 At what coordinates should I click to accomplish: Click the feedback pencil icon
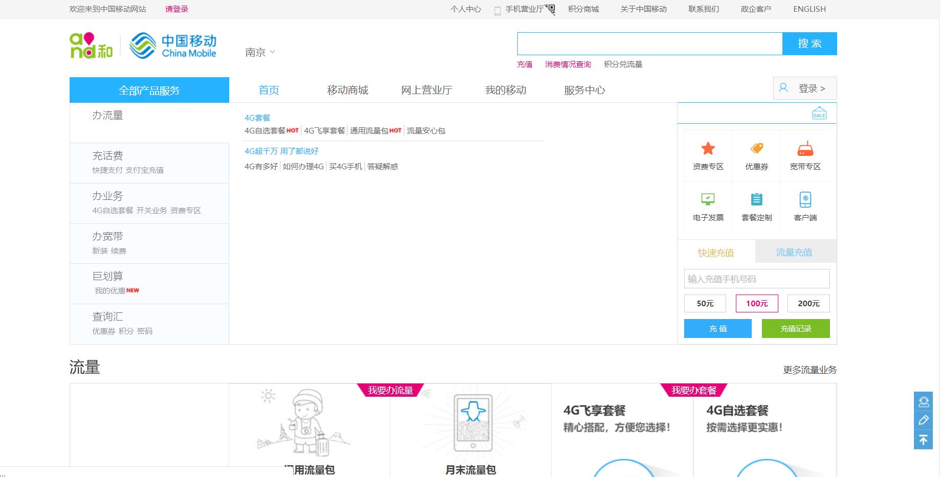(x=923, y=420)
